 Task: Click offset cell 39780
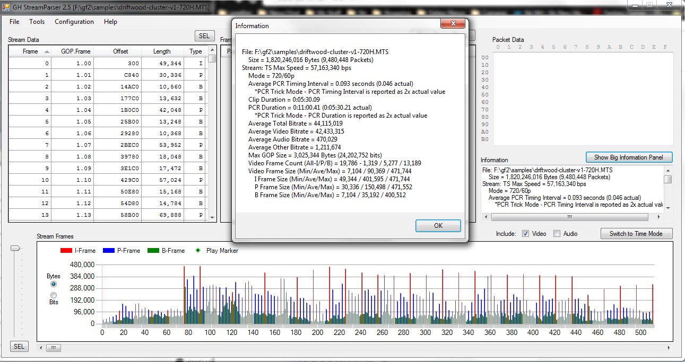coord(118,157)
